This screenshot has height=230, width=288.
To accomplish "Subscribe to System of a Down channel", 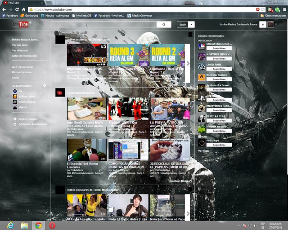I will (x=219, y=90).
